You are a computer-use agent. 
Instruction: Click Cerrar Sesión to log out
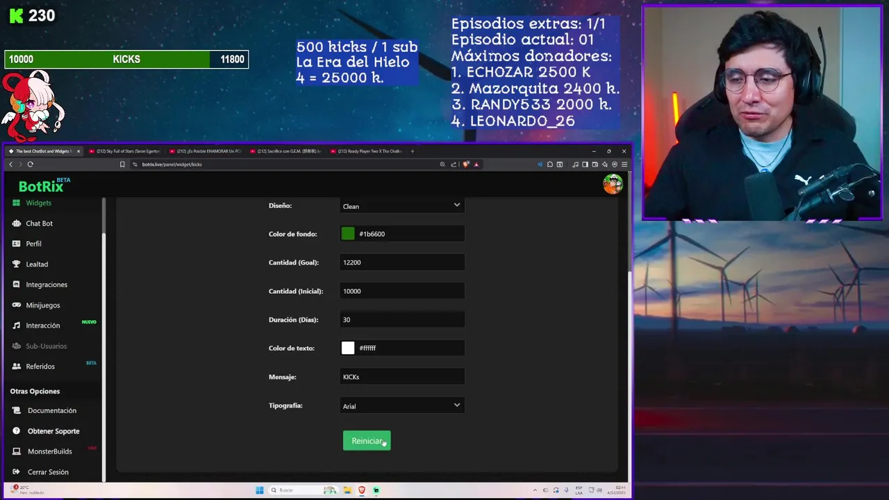(48, 472)
